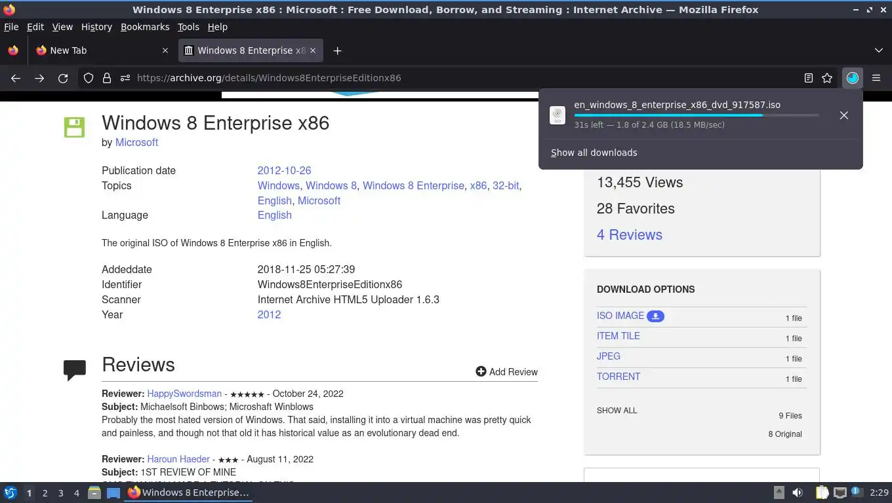Image resolution: width=892 pixels, height=503 pixels.
Task: Open the File menu
Action: [11, 27]
